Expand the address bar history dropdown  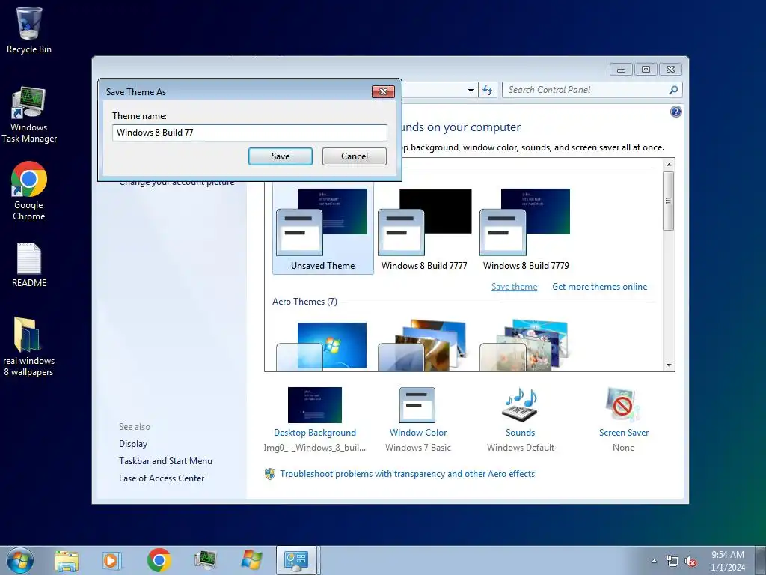(471, 90)
